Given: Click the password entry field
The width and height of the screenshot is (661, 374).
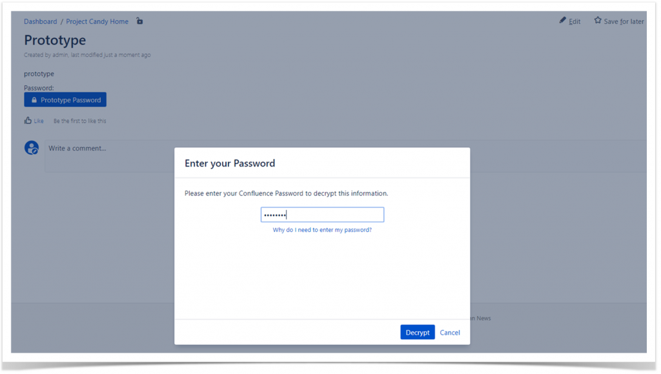Looking at the screenshot, I should [x=322, y=214].
